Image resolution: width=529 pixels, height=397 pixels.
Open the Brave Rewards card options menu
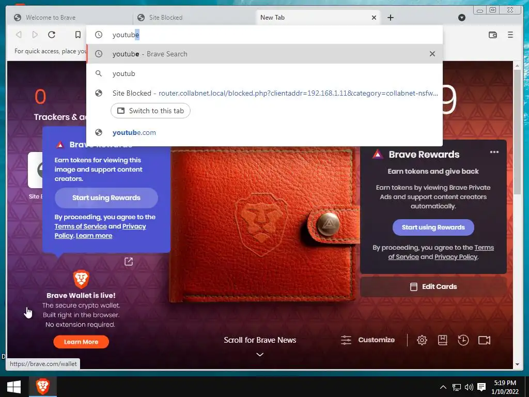click(494, 152)
